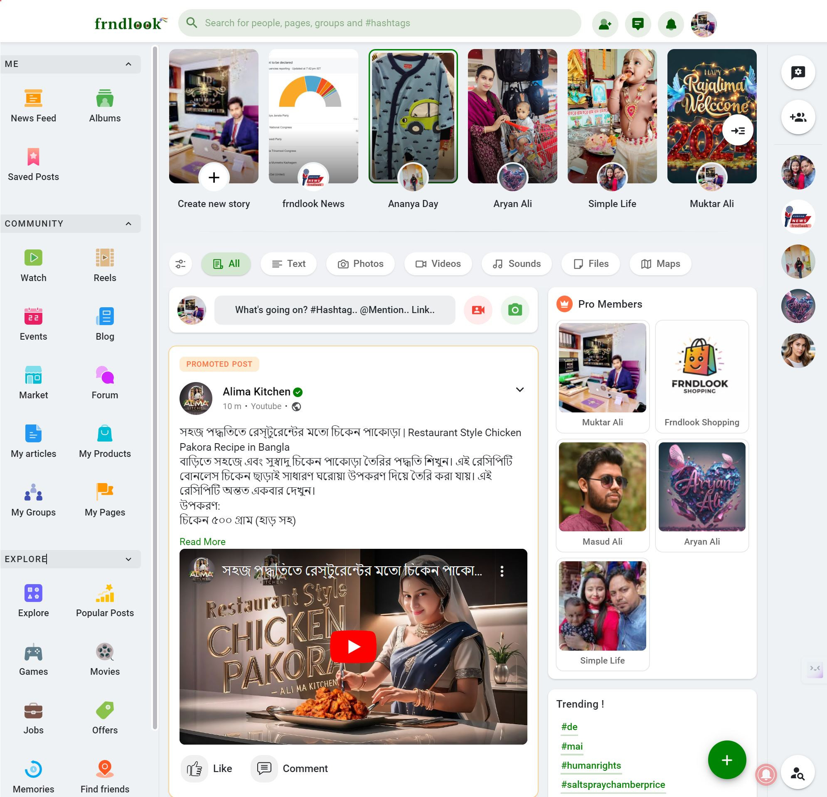The height and width of the screenshot is (797, 827).
Task: Collapse the COMMUNITY section
Action: pyautogui.click(x=128, y=223)
